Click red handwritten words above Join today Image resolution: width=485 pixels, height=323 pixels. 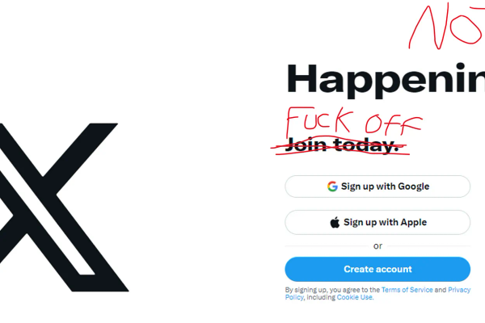point(354,121)
